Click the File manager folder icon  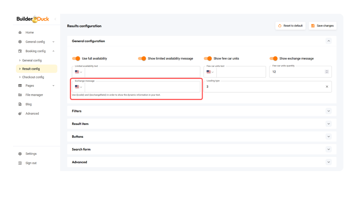(x=20, y=95)
